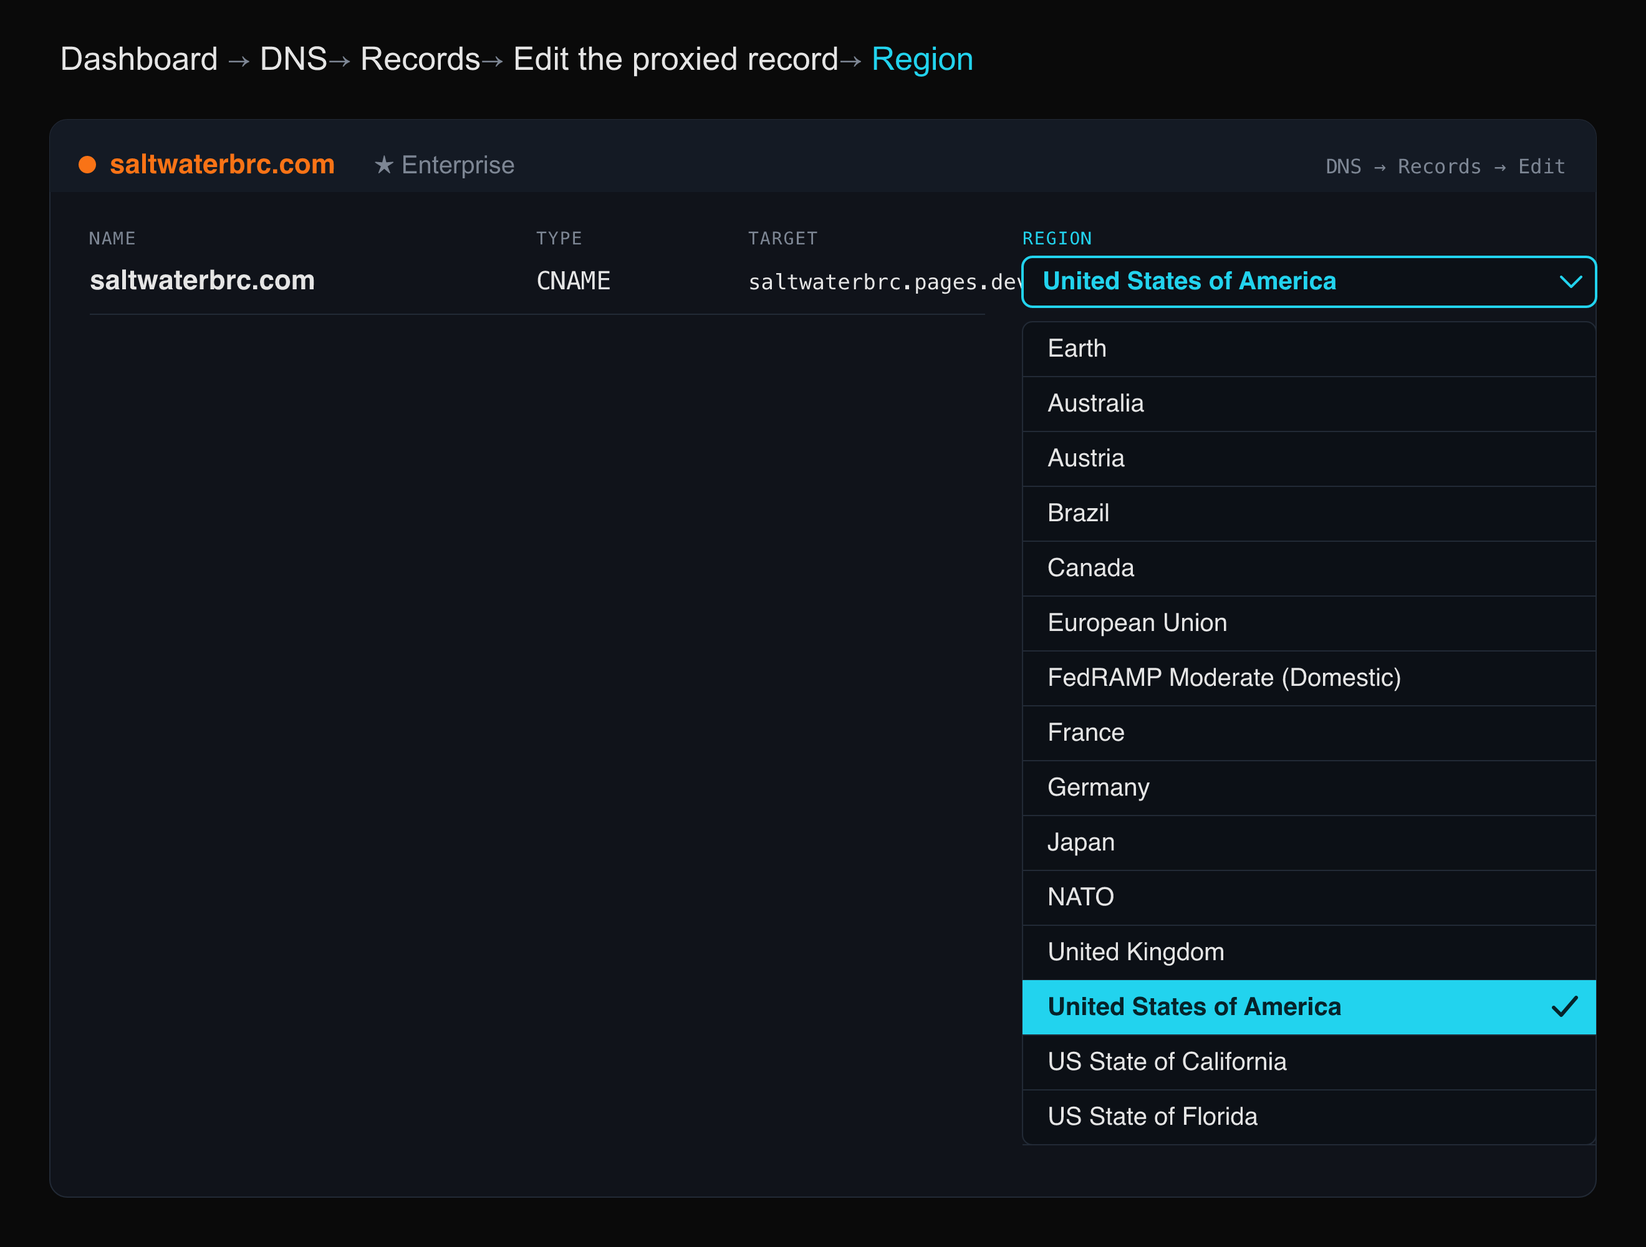1646x1247 pixels.
Task: Choose Australia region option
Action: tap(1308, 404)
